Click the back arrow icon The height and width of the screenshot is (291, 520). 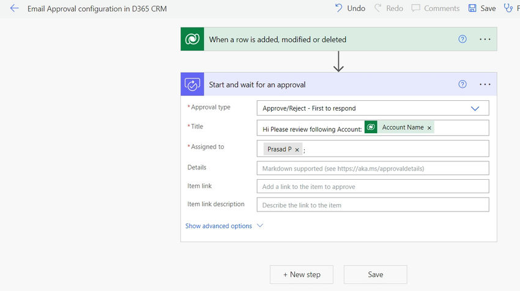click(x=15, y=9)
